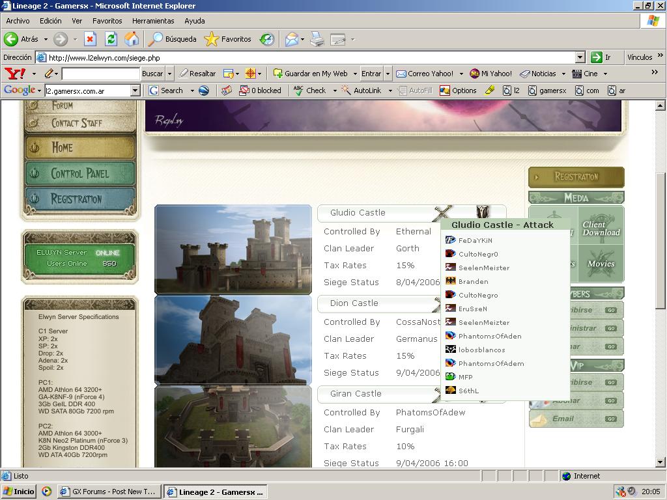Click the blue Registration sidebar button
This screenshot has width=667, height=500.
[80, 199]
